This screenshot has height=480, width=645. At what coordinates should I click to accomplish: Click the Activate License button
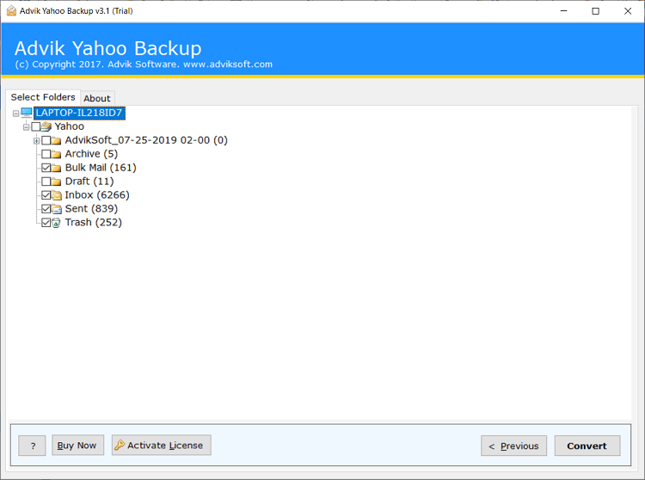162,445
